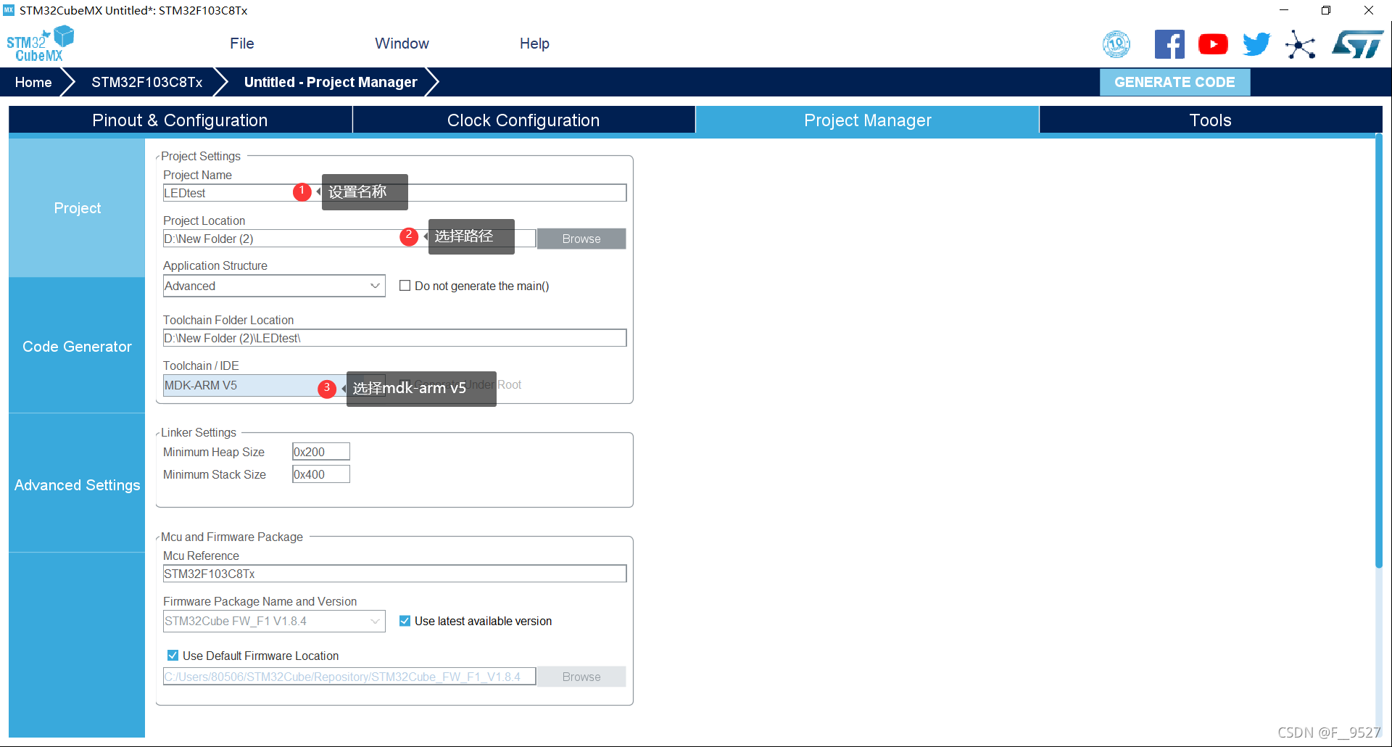Screen dimensions: 1392x747
Task: Click the GENERATE CODE button
Action: 1174,82
